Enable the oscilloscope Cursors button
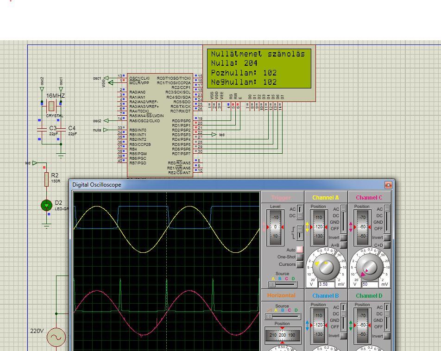Screen dimensions: 441x351 click(300, 264)
